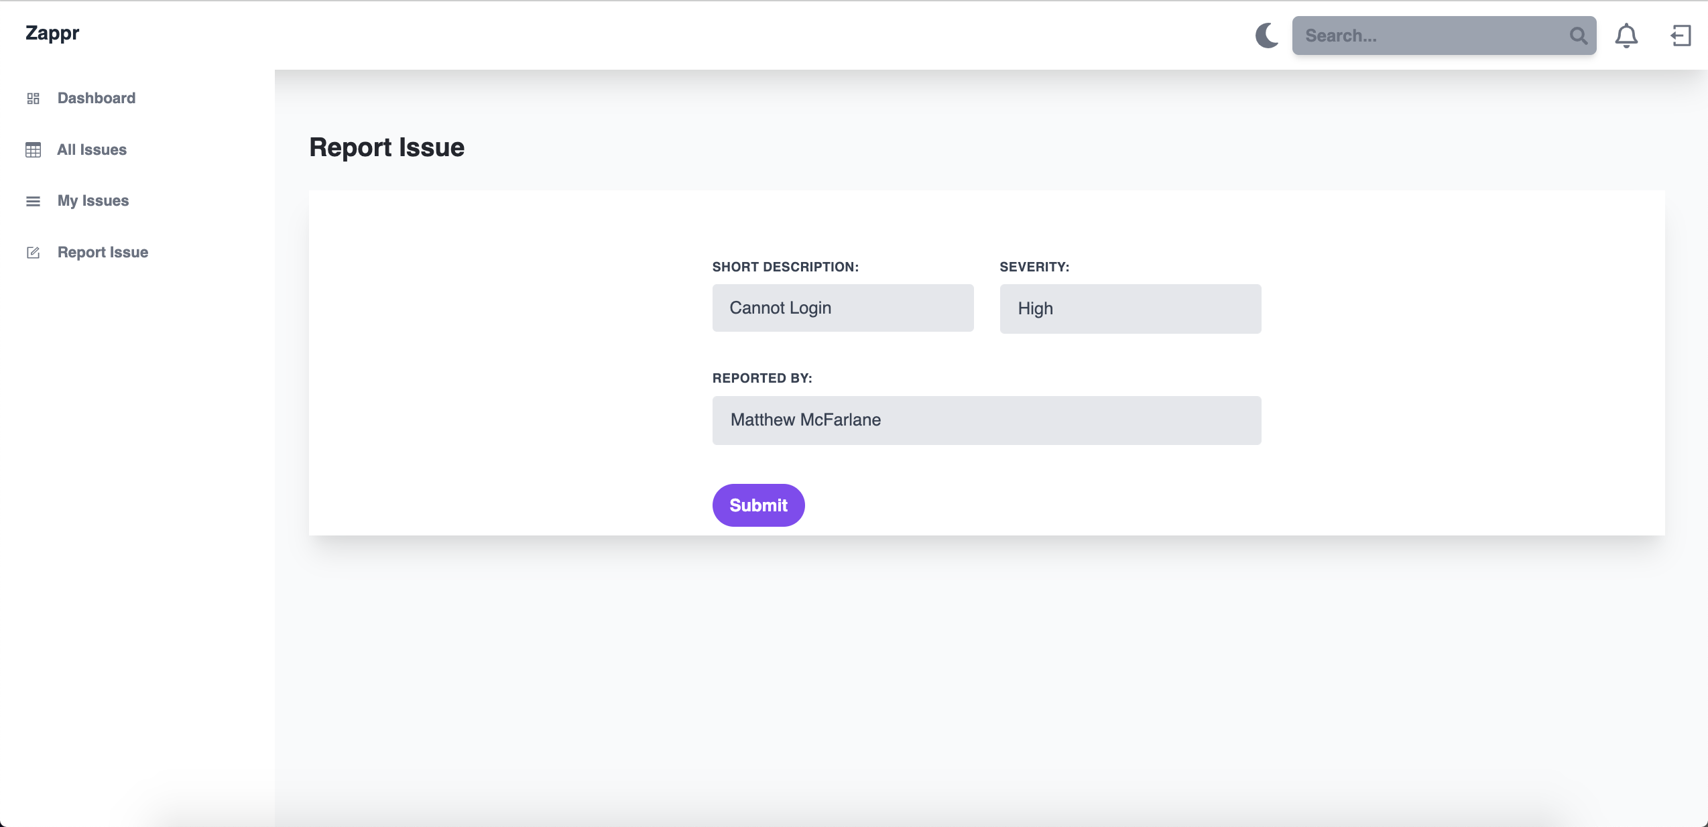Toggle dark mode moon icon
The width and height of the screenshot is (1708, 827).
tap(1267, 35)
